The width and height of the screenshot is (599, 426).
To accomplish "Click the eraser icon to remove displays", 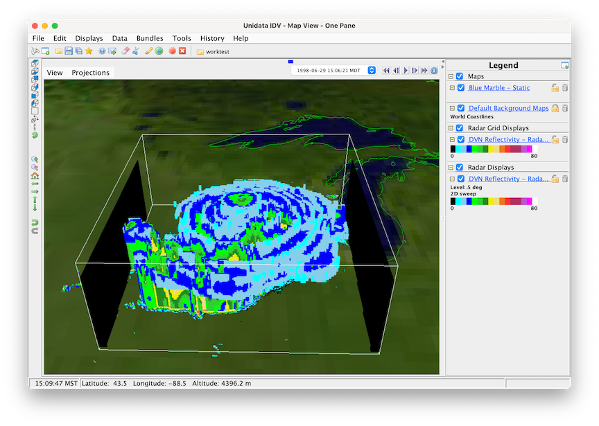I will pyautogui.click(x=125, y=51).
